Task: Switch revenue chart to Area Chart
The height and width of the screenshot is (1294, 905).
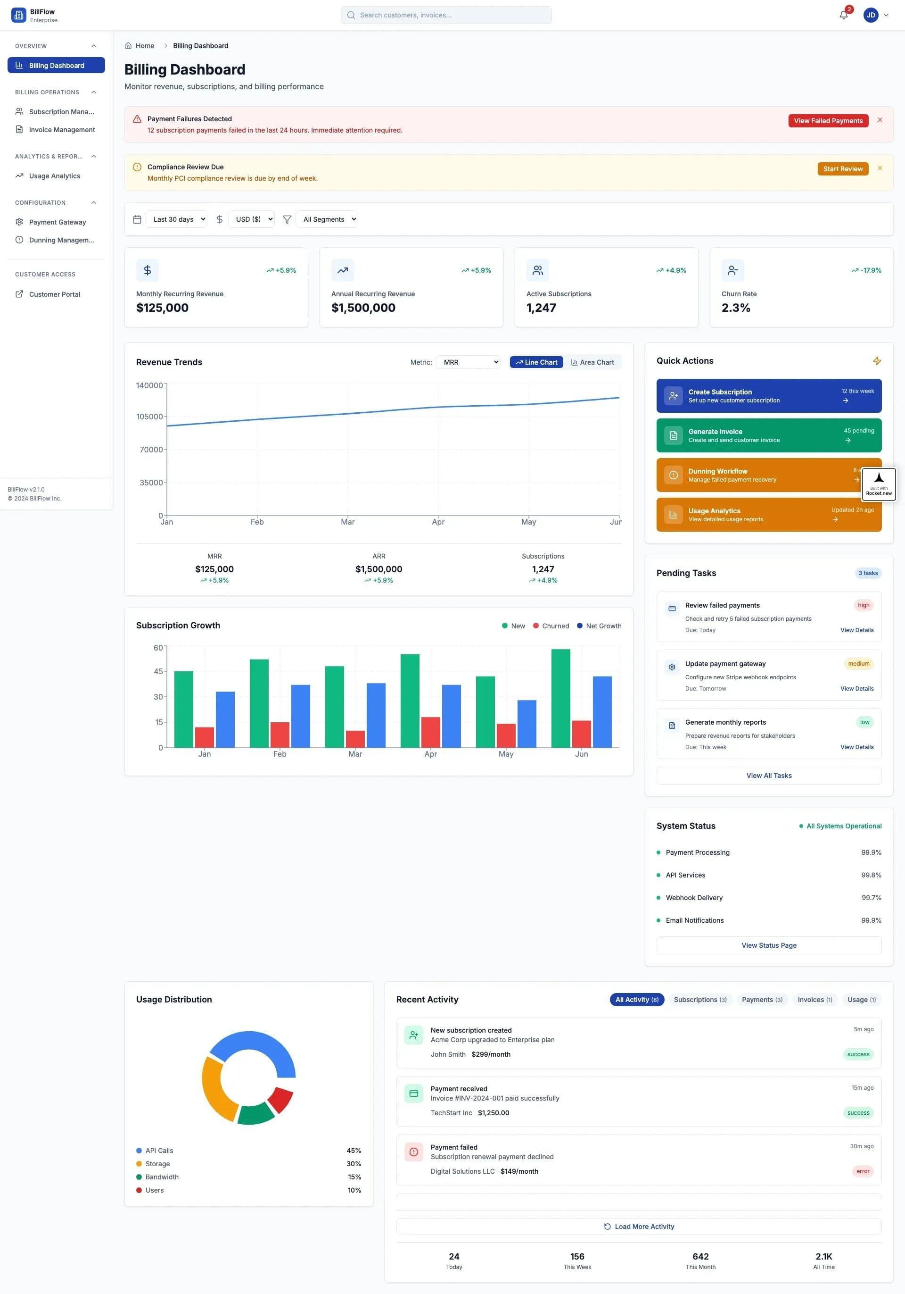Action: pos(592,362)
